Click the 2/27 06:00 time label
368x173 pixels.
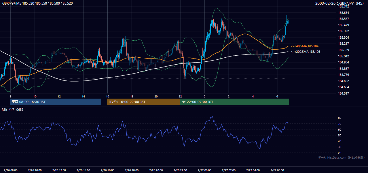pyautogui.click(x=277, y=170)
